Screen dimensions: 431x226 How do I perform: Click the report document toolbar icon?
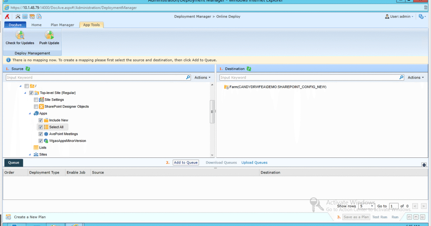[x=39, y=16]
